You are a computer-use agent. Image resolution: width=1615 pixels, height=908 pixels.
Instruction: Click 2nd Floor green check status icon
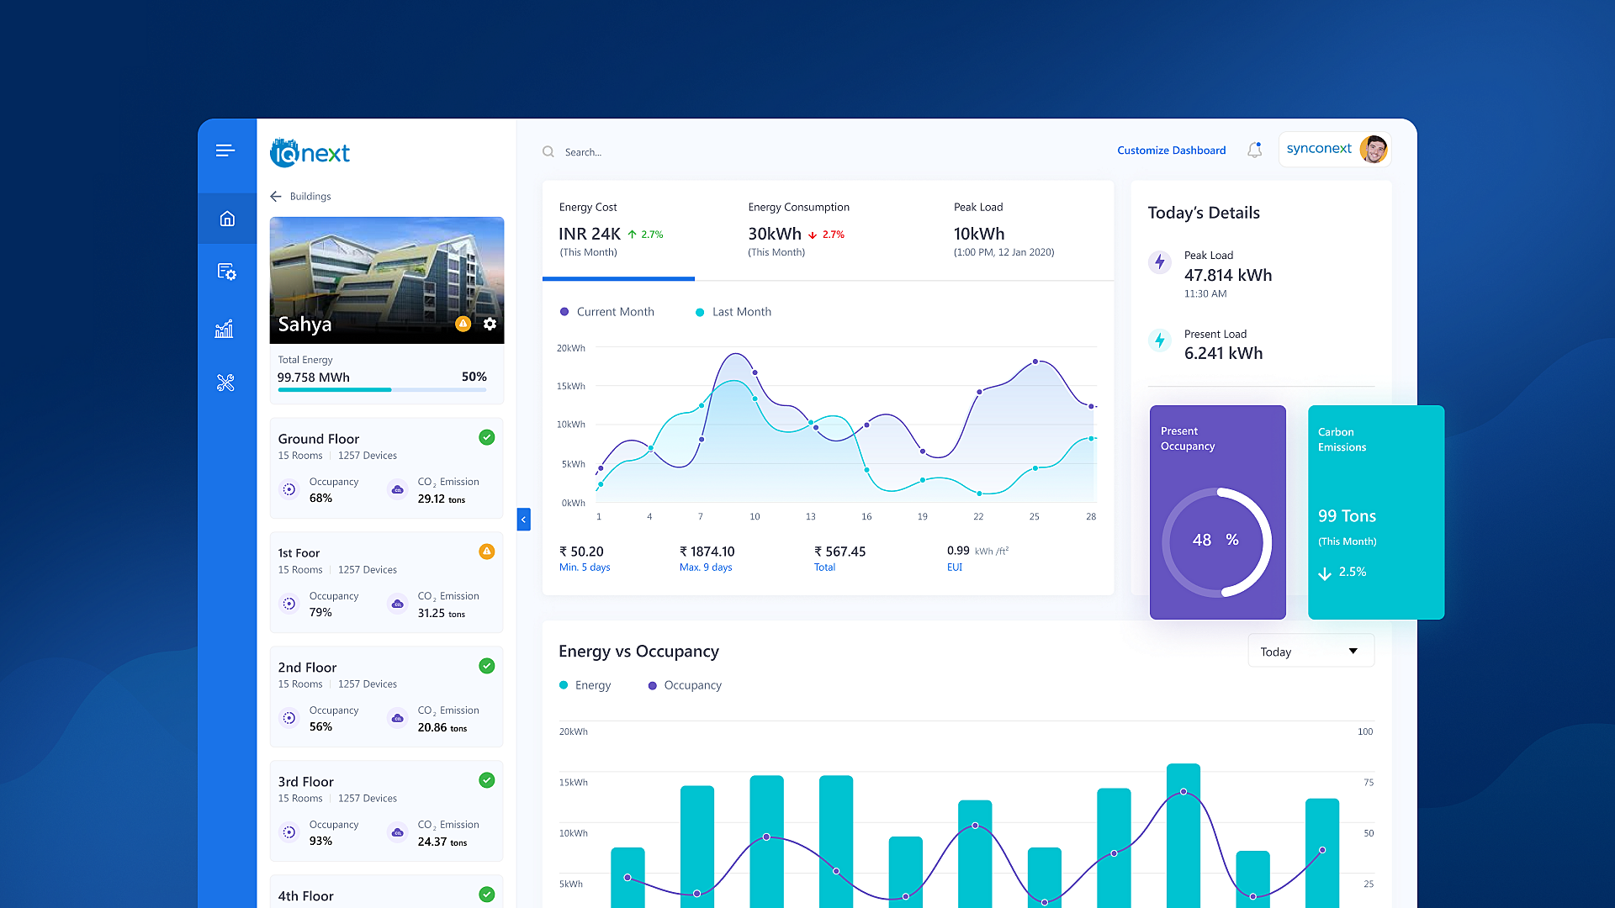[487, 666]
